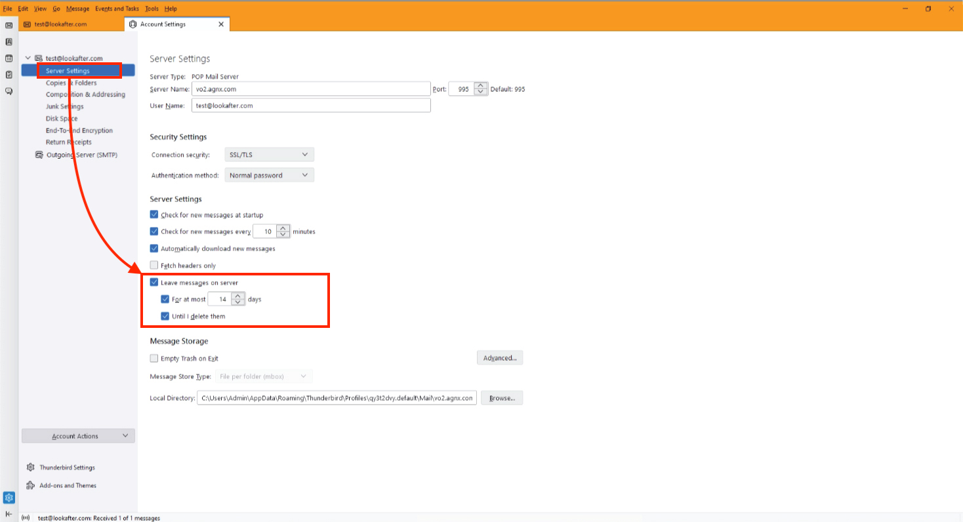Collapse the test@lookafter.com account tree
Image resolution: width=963 pixels, height=522 pixels.
coord(28,58)
